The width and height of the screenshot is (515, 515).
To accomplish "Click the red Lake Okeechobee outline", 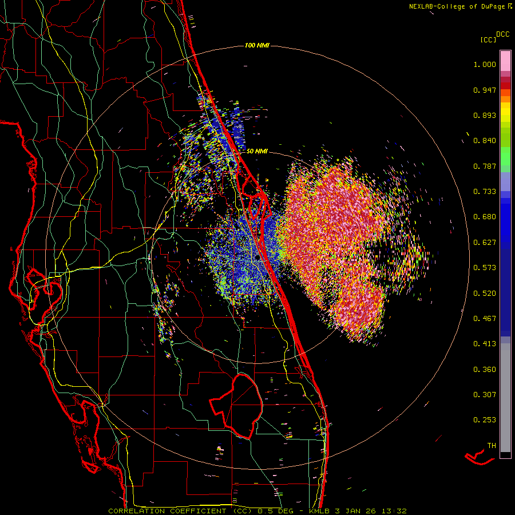I will click(236, 406).
